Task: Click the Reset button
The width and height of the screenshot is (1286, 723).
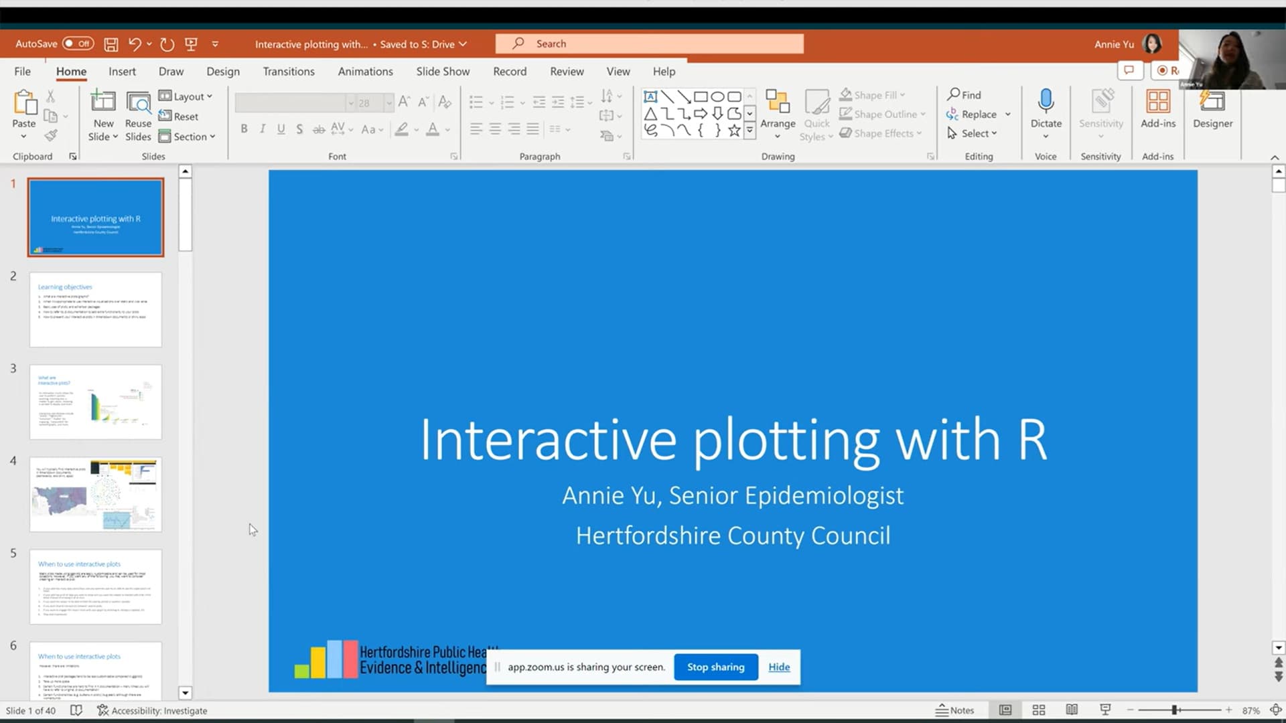Action: tap(178, 116)
